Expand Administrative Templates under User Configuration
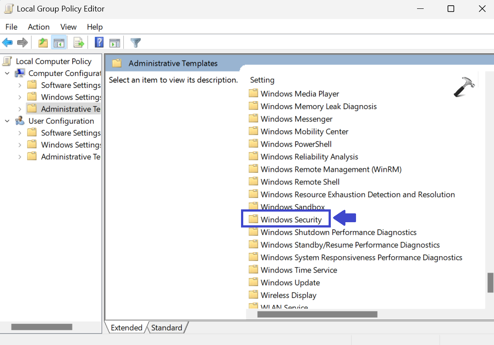Image resolution: width=494 pixels, height=345 pixels. click(19, 157)
